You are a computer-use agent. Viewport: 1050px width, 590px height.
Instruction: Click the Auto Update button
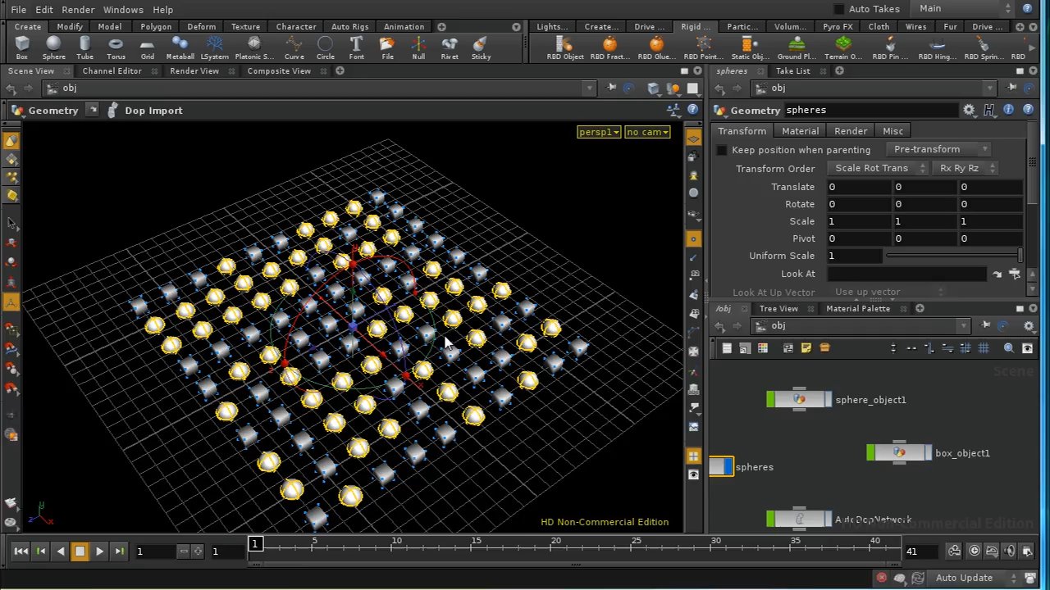click(x=964, y=578)
